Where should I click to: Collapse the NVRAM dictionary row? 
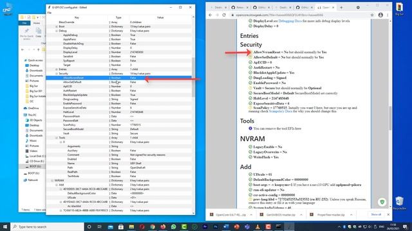[x=52, y=180]
